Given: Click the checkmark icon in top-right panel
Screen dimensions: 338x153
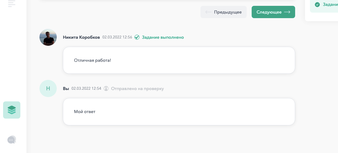Looking at the screenshot, I should pyautogui.click(x=317, y=5).
